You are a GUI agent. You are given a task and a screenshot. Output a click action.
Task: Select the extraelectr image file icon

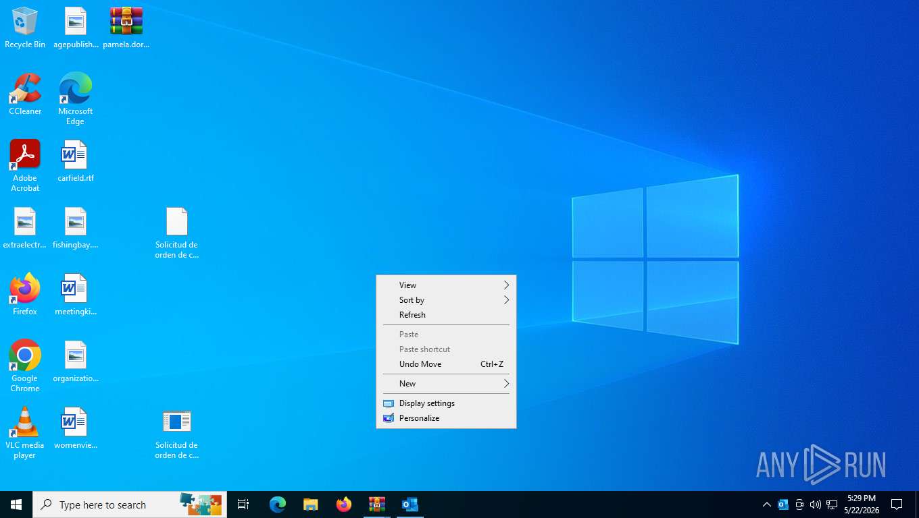tap(25, 229)
